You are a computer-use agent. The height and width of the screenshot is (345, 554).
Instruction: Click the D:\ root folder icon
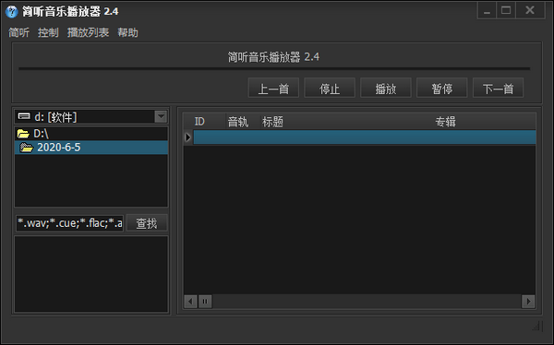[23, 134]
